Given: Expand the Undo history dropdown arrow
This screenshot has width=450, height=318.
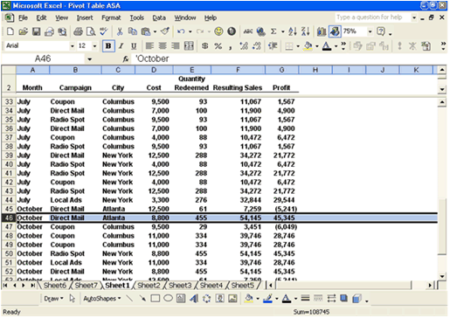Looking at the screenshot, I should pyautogui.click(x=190, y=31).
